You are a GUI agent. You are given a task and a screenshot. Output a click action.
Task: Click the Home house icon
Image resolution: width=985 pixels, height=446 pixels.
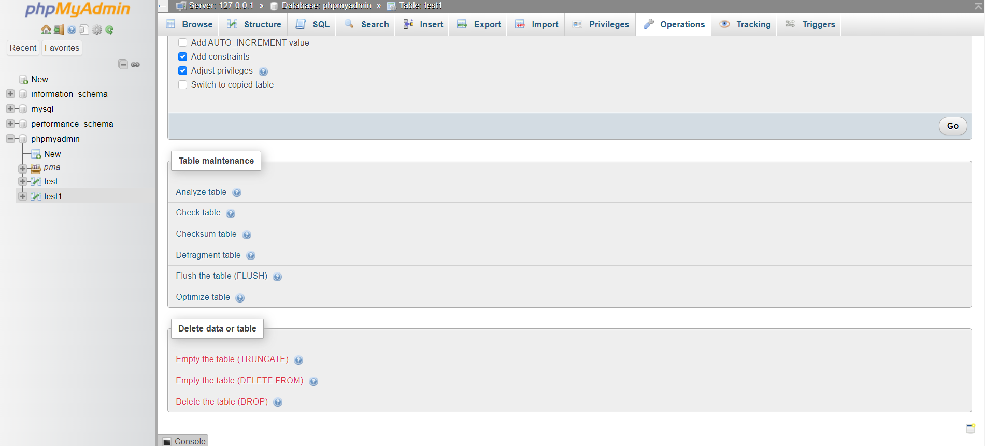click(x=46, y=30)
